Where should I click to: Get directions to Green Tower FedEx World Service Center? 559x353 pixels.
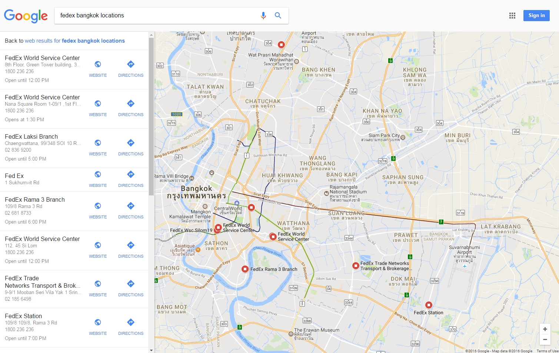coord(131,69)
